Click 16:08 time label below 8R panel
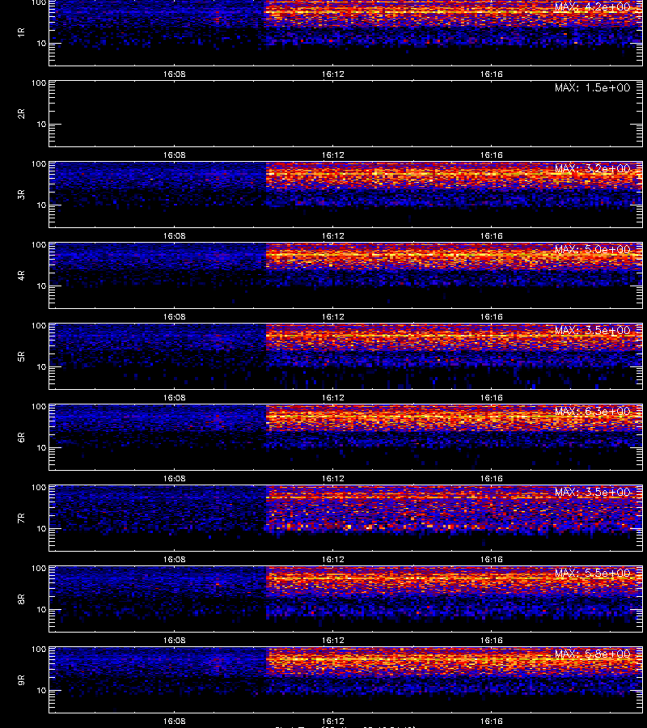 pyautogui.click(x=174, y=641)
